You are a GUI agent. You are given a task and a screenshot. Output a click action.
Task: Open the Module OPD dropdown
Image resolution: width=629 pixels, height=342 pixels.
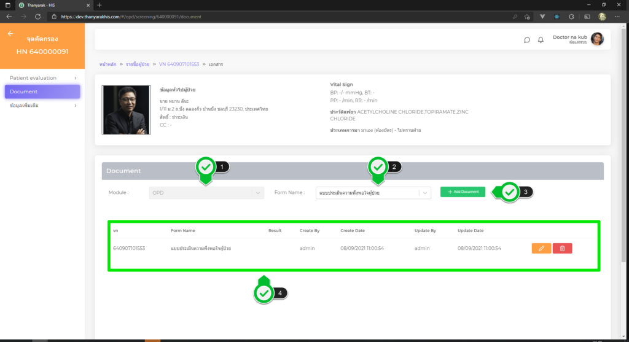pyautogui.click(x=206, y=193)
